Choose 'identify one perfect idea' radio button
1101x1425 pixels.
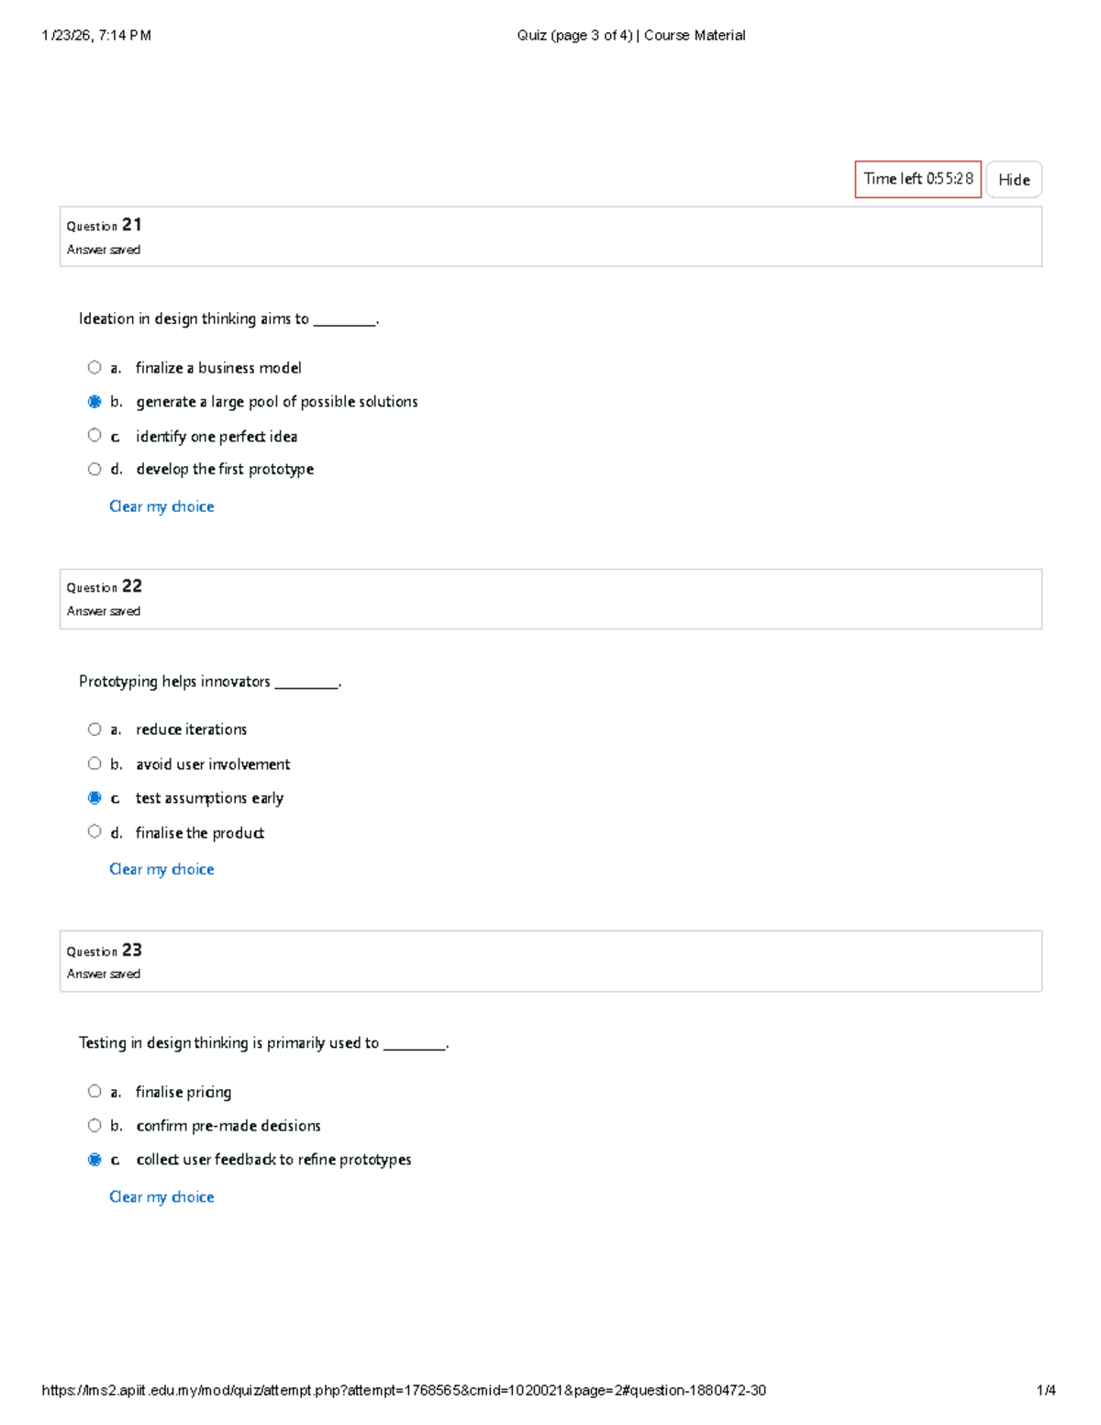click(x=95, y=436)
